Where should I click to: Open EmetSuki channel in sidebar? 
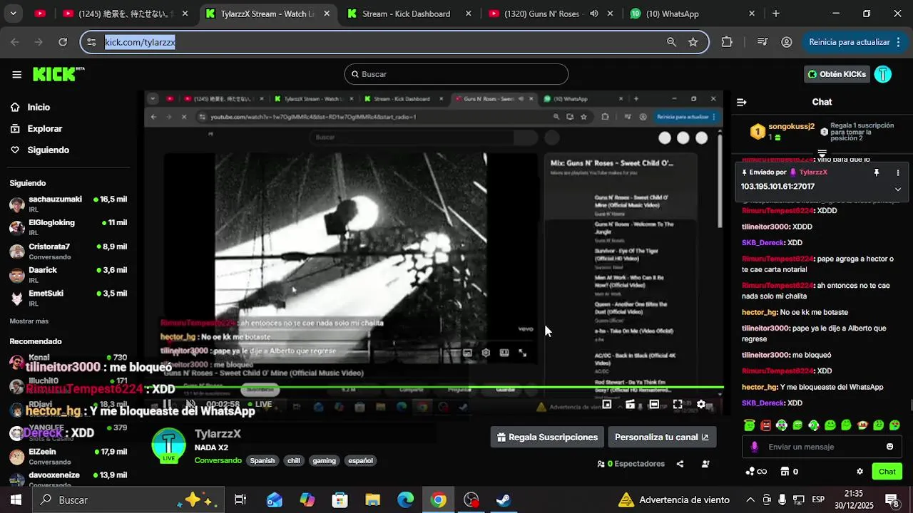pos(68,299)
